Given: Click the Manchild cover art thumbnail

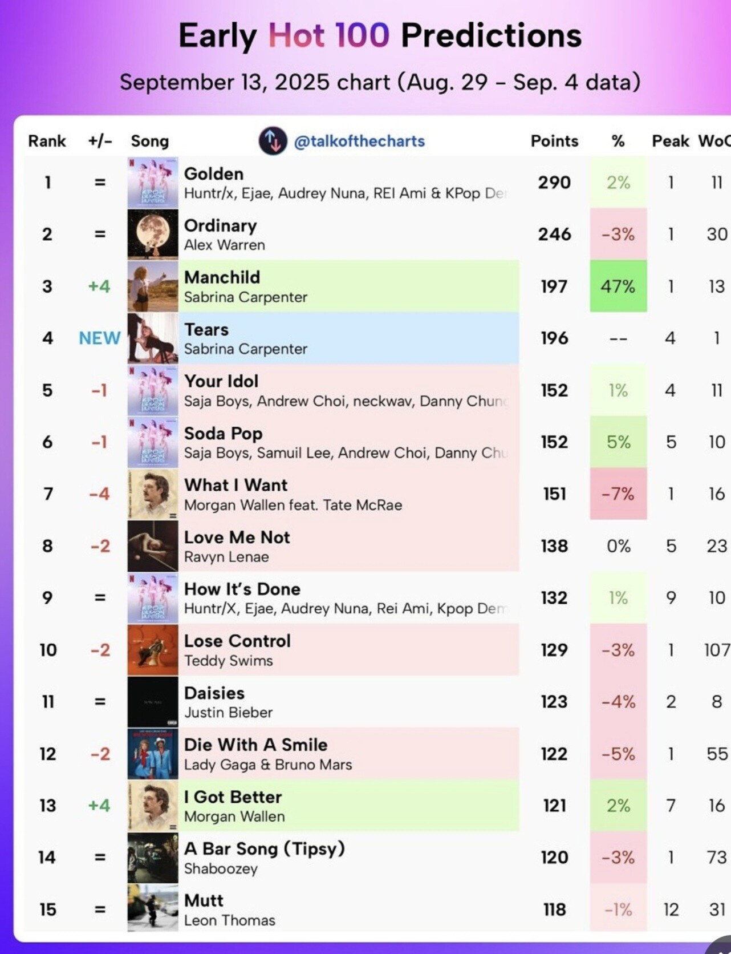Looking at the screenshot, I should pos(153,286).
